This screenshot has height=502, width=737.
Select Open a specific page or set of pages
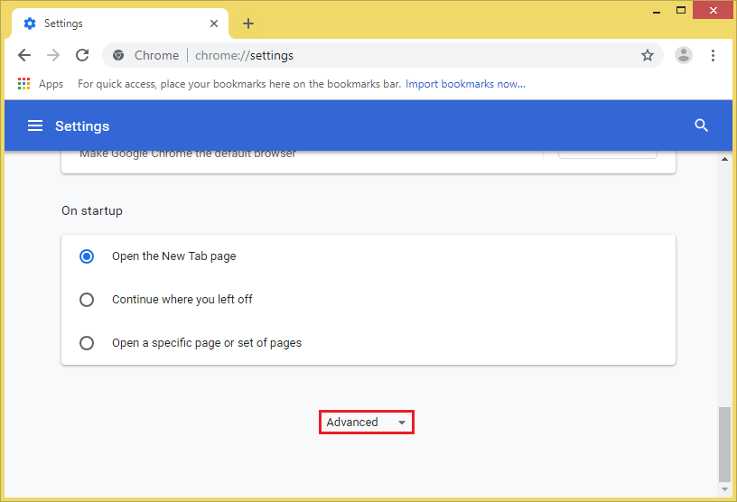[x=87, y=343]
